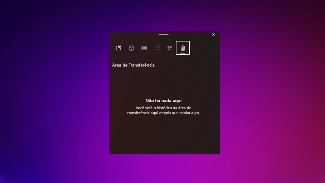Click the drag handle bar atop panel
Viewport: 325px width, 183px height.
(164, 35)
